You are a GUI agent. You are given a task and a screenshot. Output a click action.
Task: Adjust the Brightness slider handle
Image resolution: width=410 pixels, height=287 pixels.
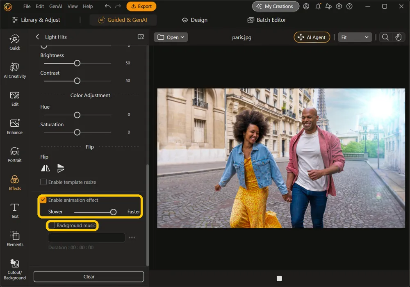77,63
